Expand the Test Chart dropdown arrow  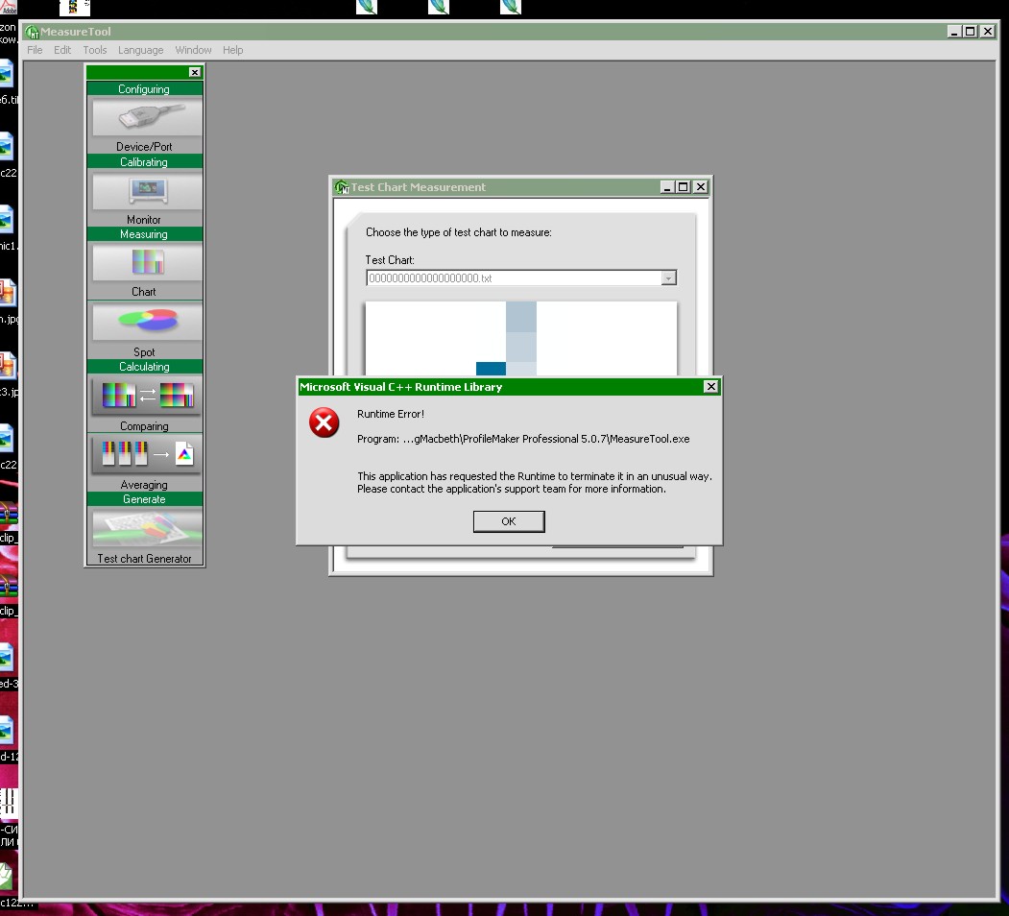pos(668,278)
